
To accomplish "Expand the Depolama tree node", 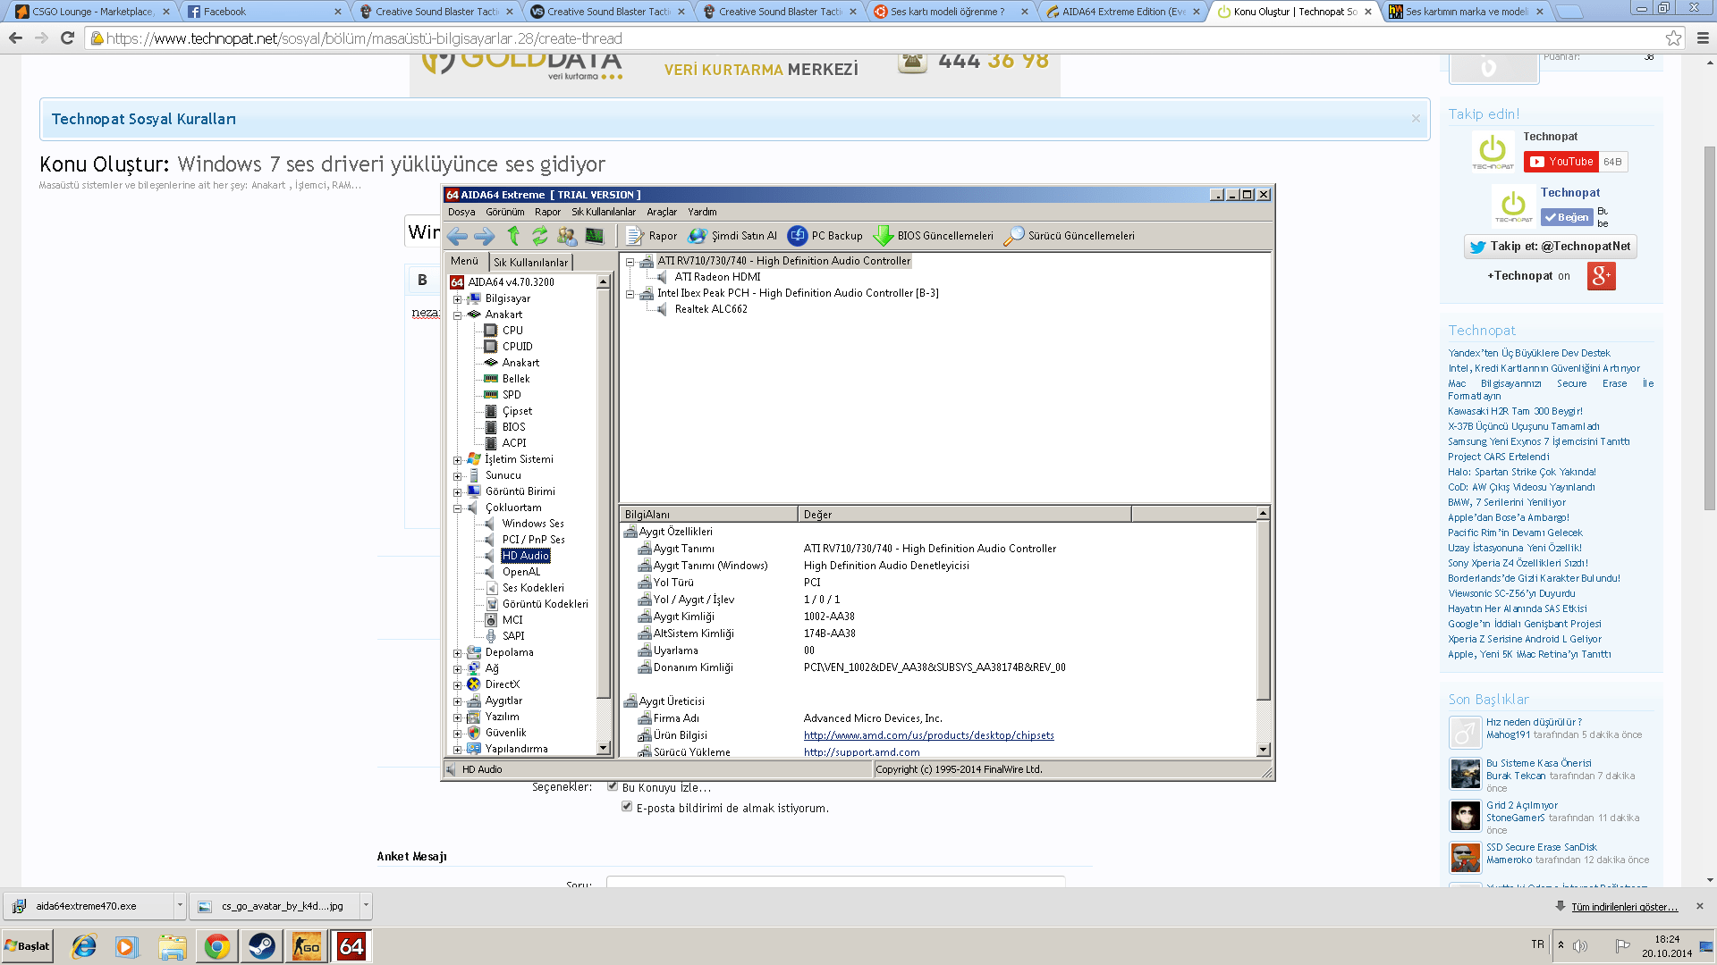I will pos(458,653).
